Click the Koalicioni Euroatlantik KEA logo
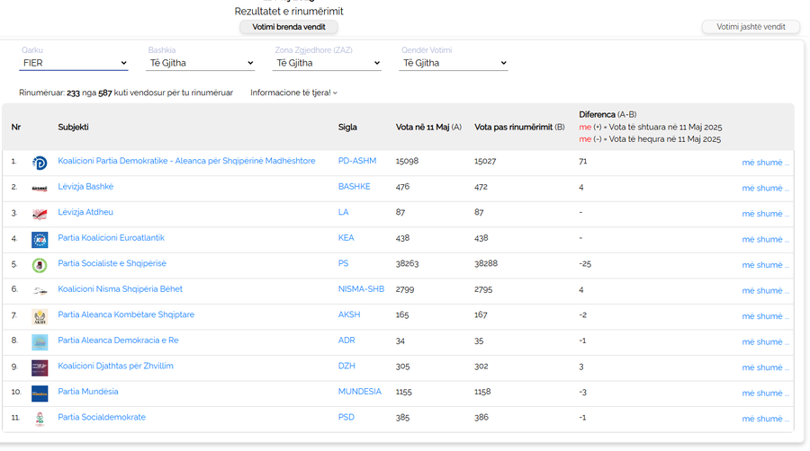This screenshot has height=451, width=810. tap(40, 240)
